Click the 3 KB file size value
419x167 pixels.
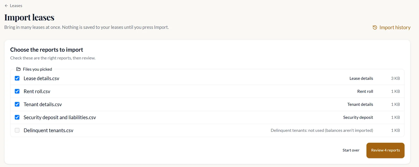pos(395,78)
